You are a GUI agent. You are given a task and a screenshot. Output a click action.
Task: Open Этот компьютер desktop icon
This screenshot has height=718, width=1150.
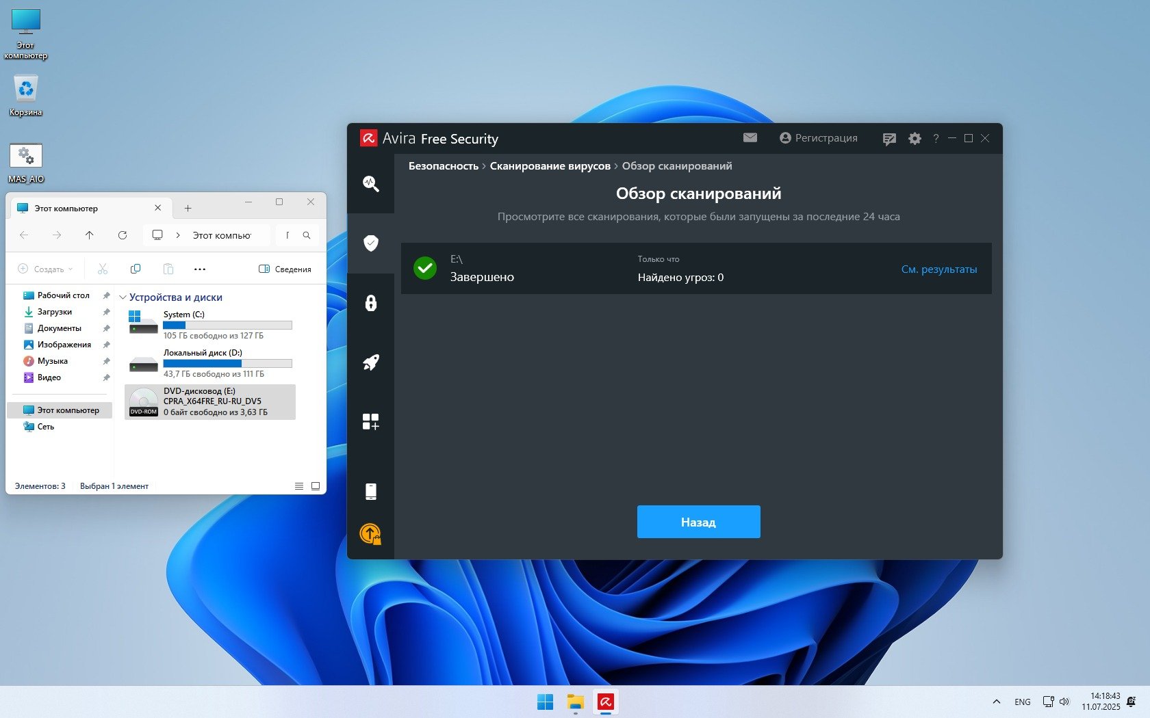click(26, 34)
